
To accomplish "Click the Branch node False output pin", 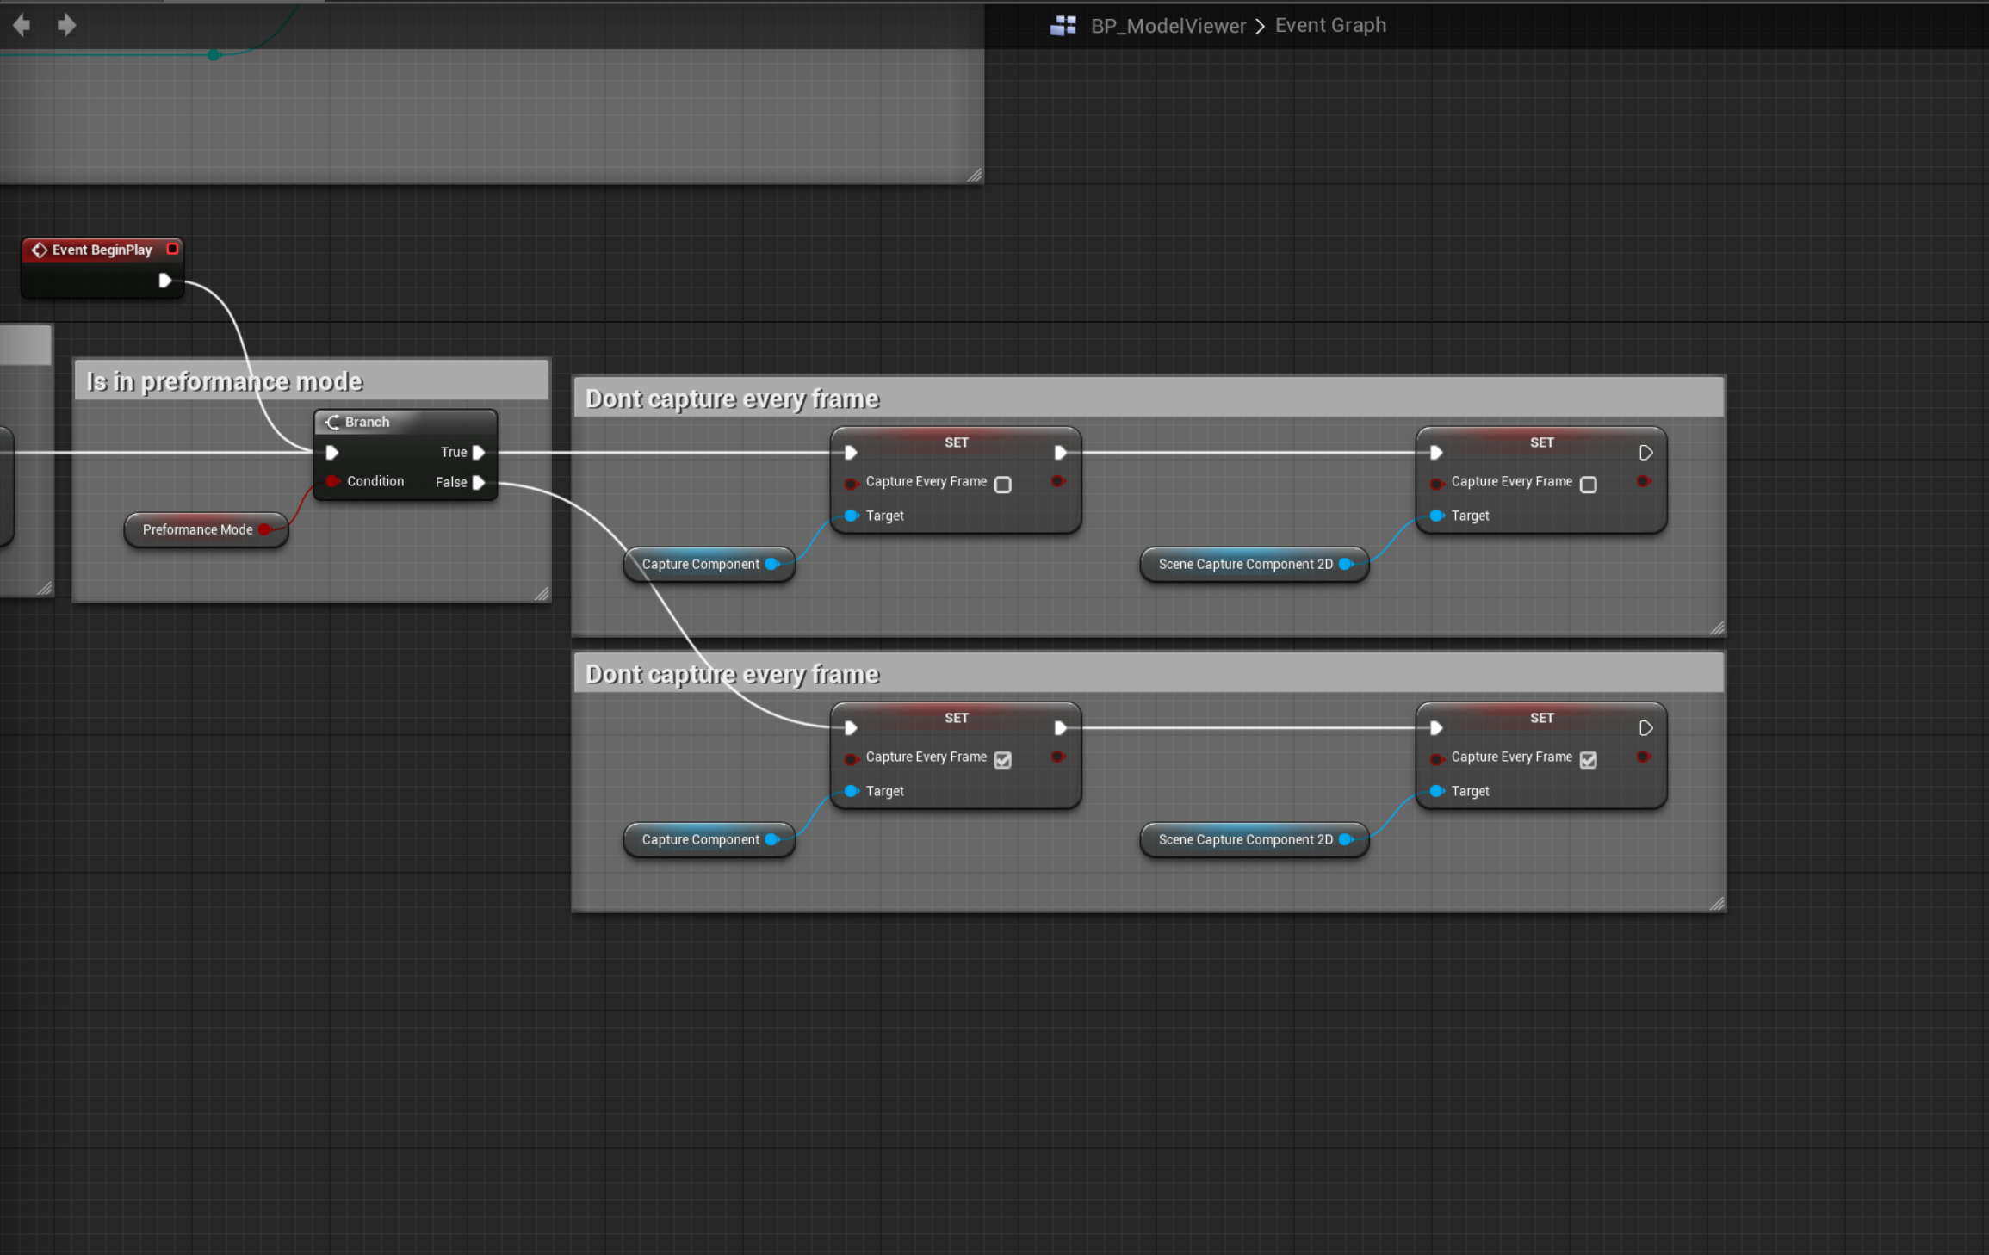I will pyautogui.click(x=479, y=483).
